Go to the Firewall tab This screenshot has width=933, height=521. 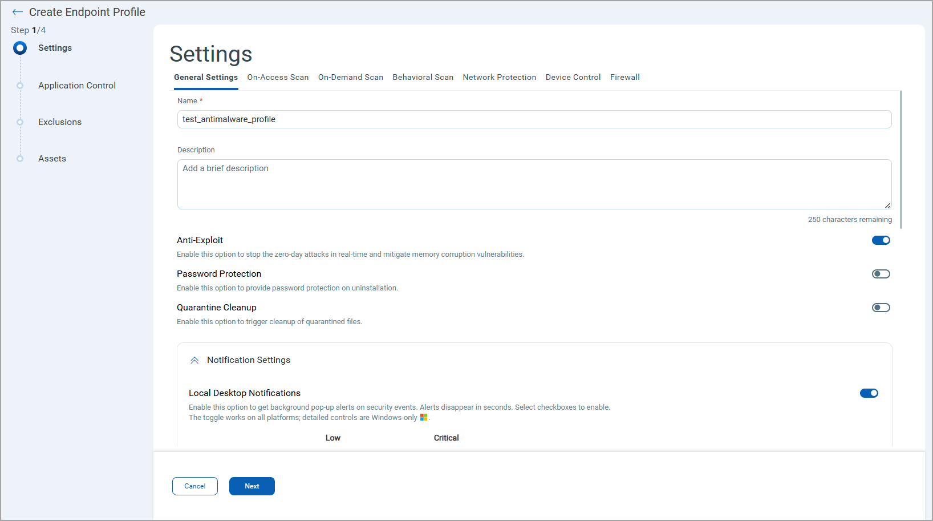pyautogui.click(x=624, y=78)
